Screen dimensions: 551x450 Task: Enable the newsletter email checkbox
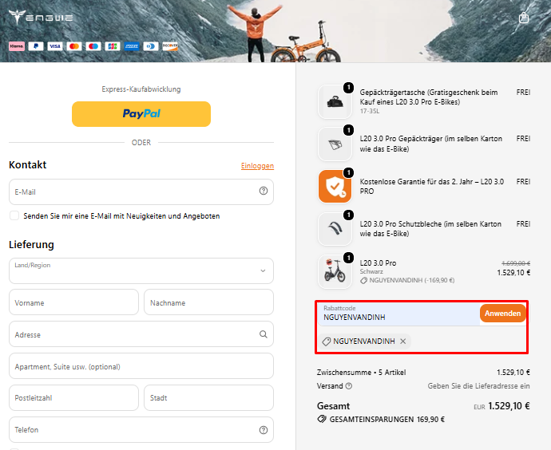(x=14, y=215)
